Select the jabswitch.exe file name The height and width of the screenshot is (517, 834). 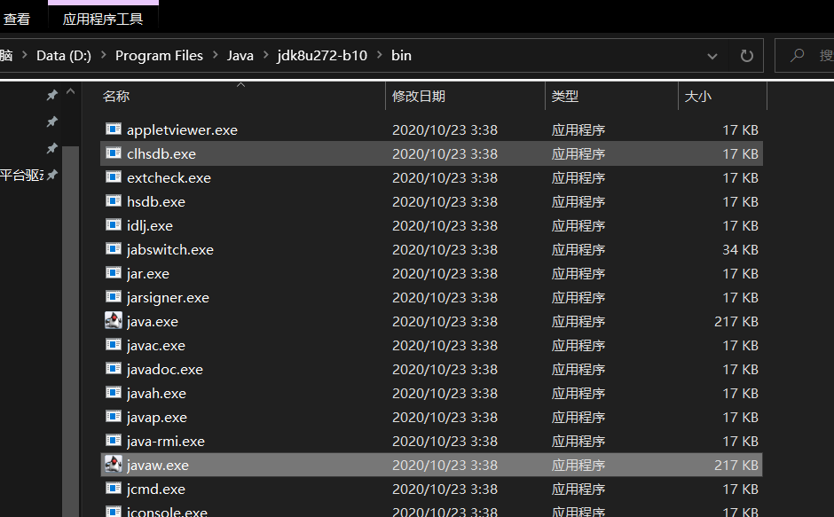[x=169, y=249]
